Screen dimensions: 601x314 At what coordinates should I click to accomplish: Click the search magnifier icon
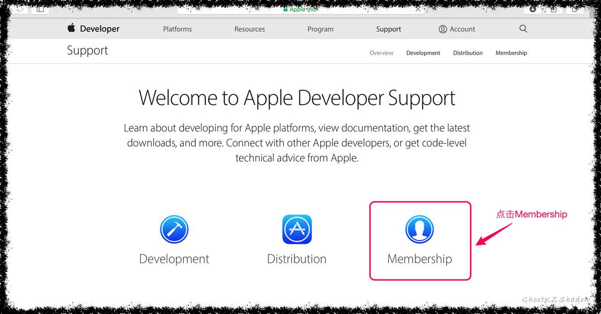(x=524, y=29)
